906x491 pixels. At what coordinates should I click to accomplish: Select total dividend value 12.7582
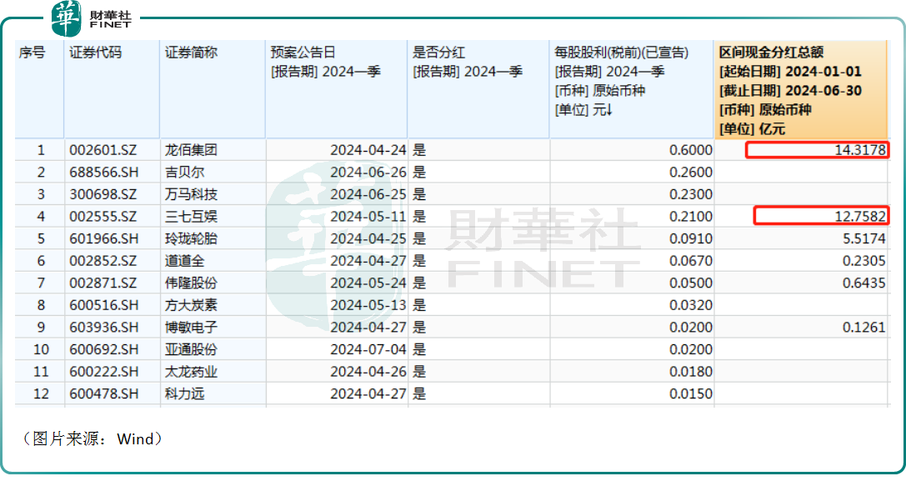click(860, 217)
